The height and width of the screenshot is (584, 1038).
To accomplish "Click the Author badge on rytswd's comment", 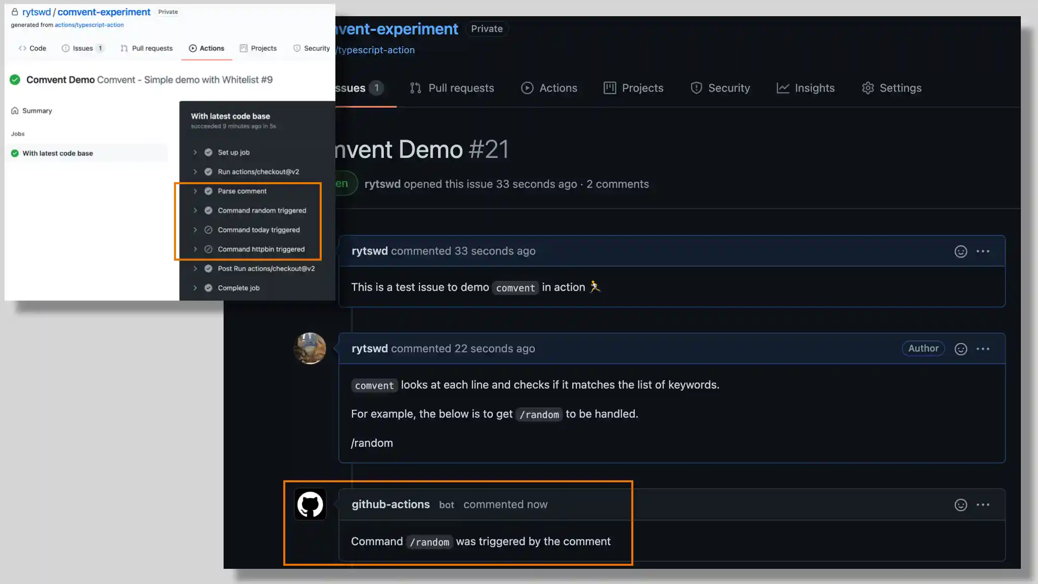I will 923,348.
